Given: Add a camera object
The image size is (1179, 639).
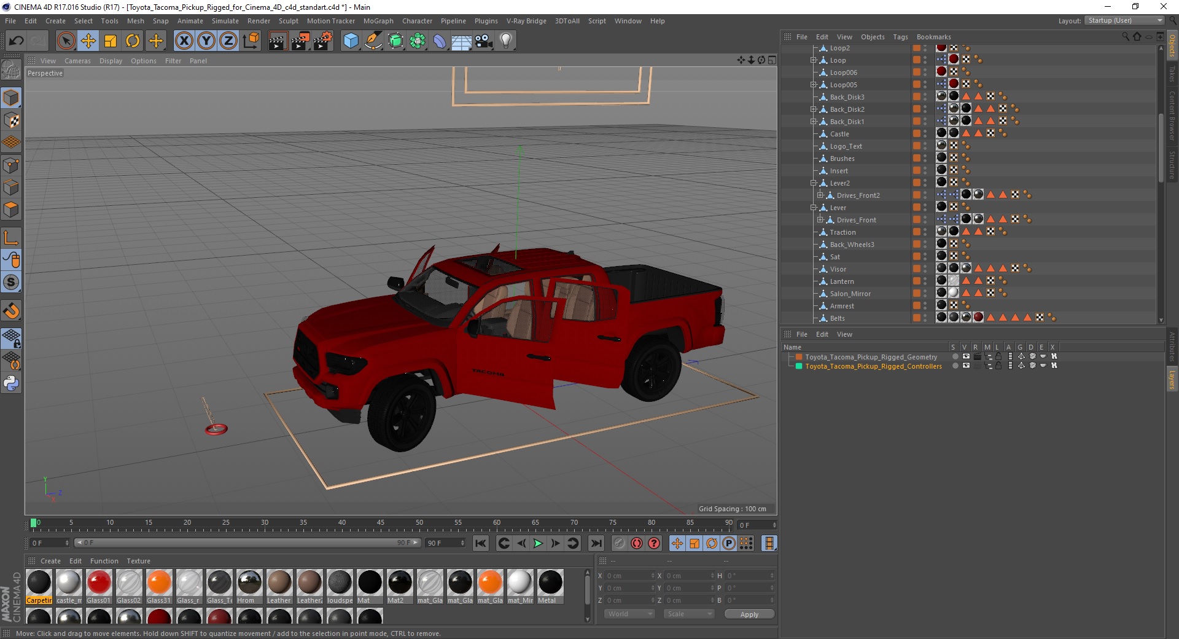Looking at the screenshot, I should pyautogui.click(x=484, y=41).
